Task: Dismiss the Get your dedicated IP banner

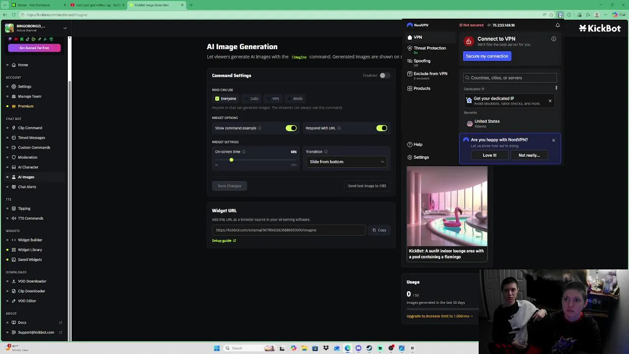Action: pyautogui.click(x=550, y=101)
